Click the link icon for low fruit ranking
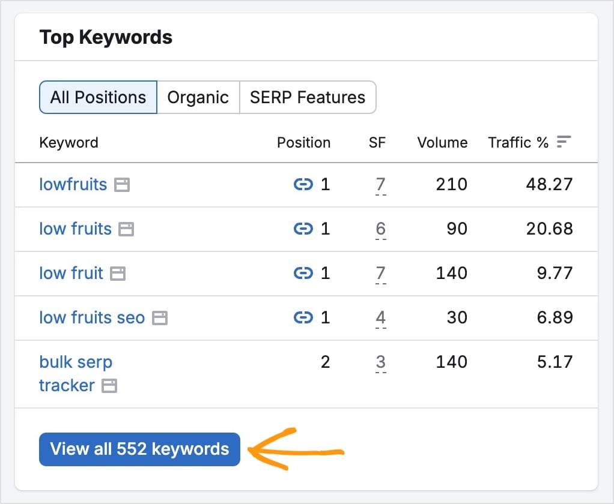Viewport: 614px width, 504px height. click(x=303, y=274)
